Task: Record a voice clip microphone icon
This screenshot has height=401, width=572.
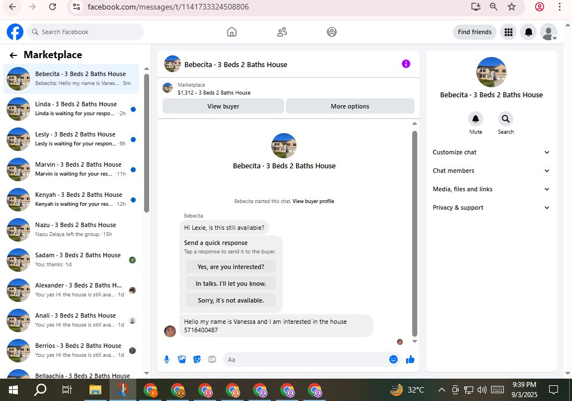Action: [166, 360]
